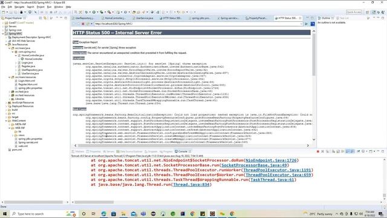Click the Cortana circle taskbar icon
This screenshot has height=218, width=387.
(83, 214)
